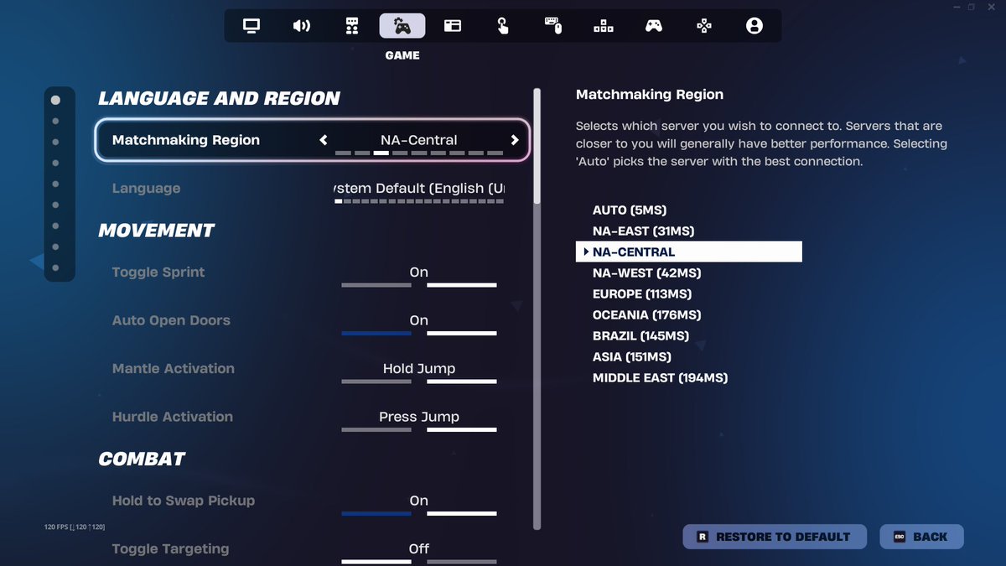This screenshot has height=566, width=1006.
Task: Click the highlighted top dot in section navigator
Action: [x=55, y=100]
